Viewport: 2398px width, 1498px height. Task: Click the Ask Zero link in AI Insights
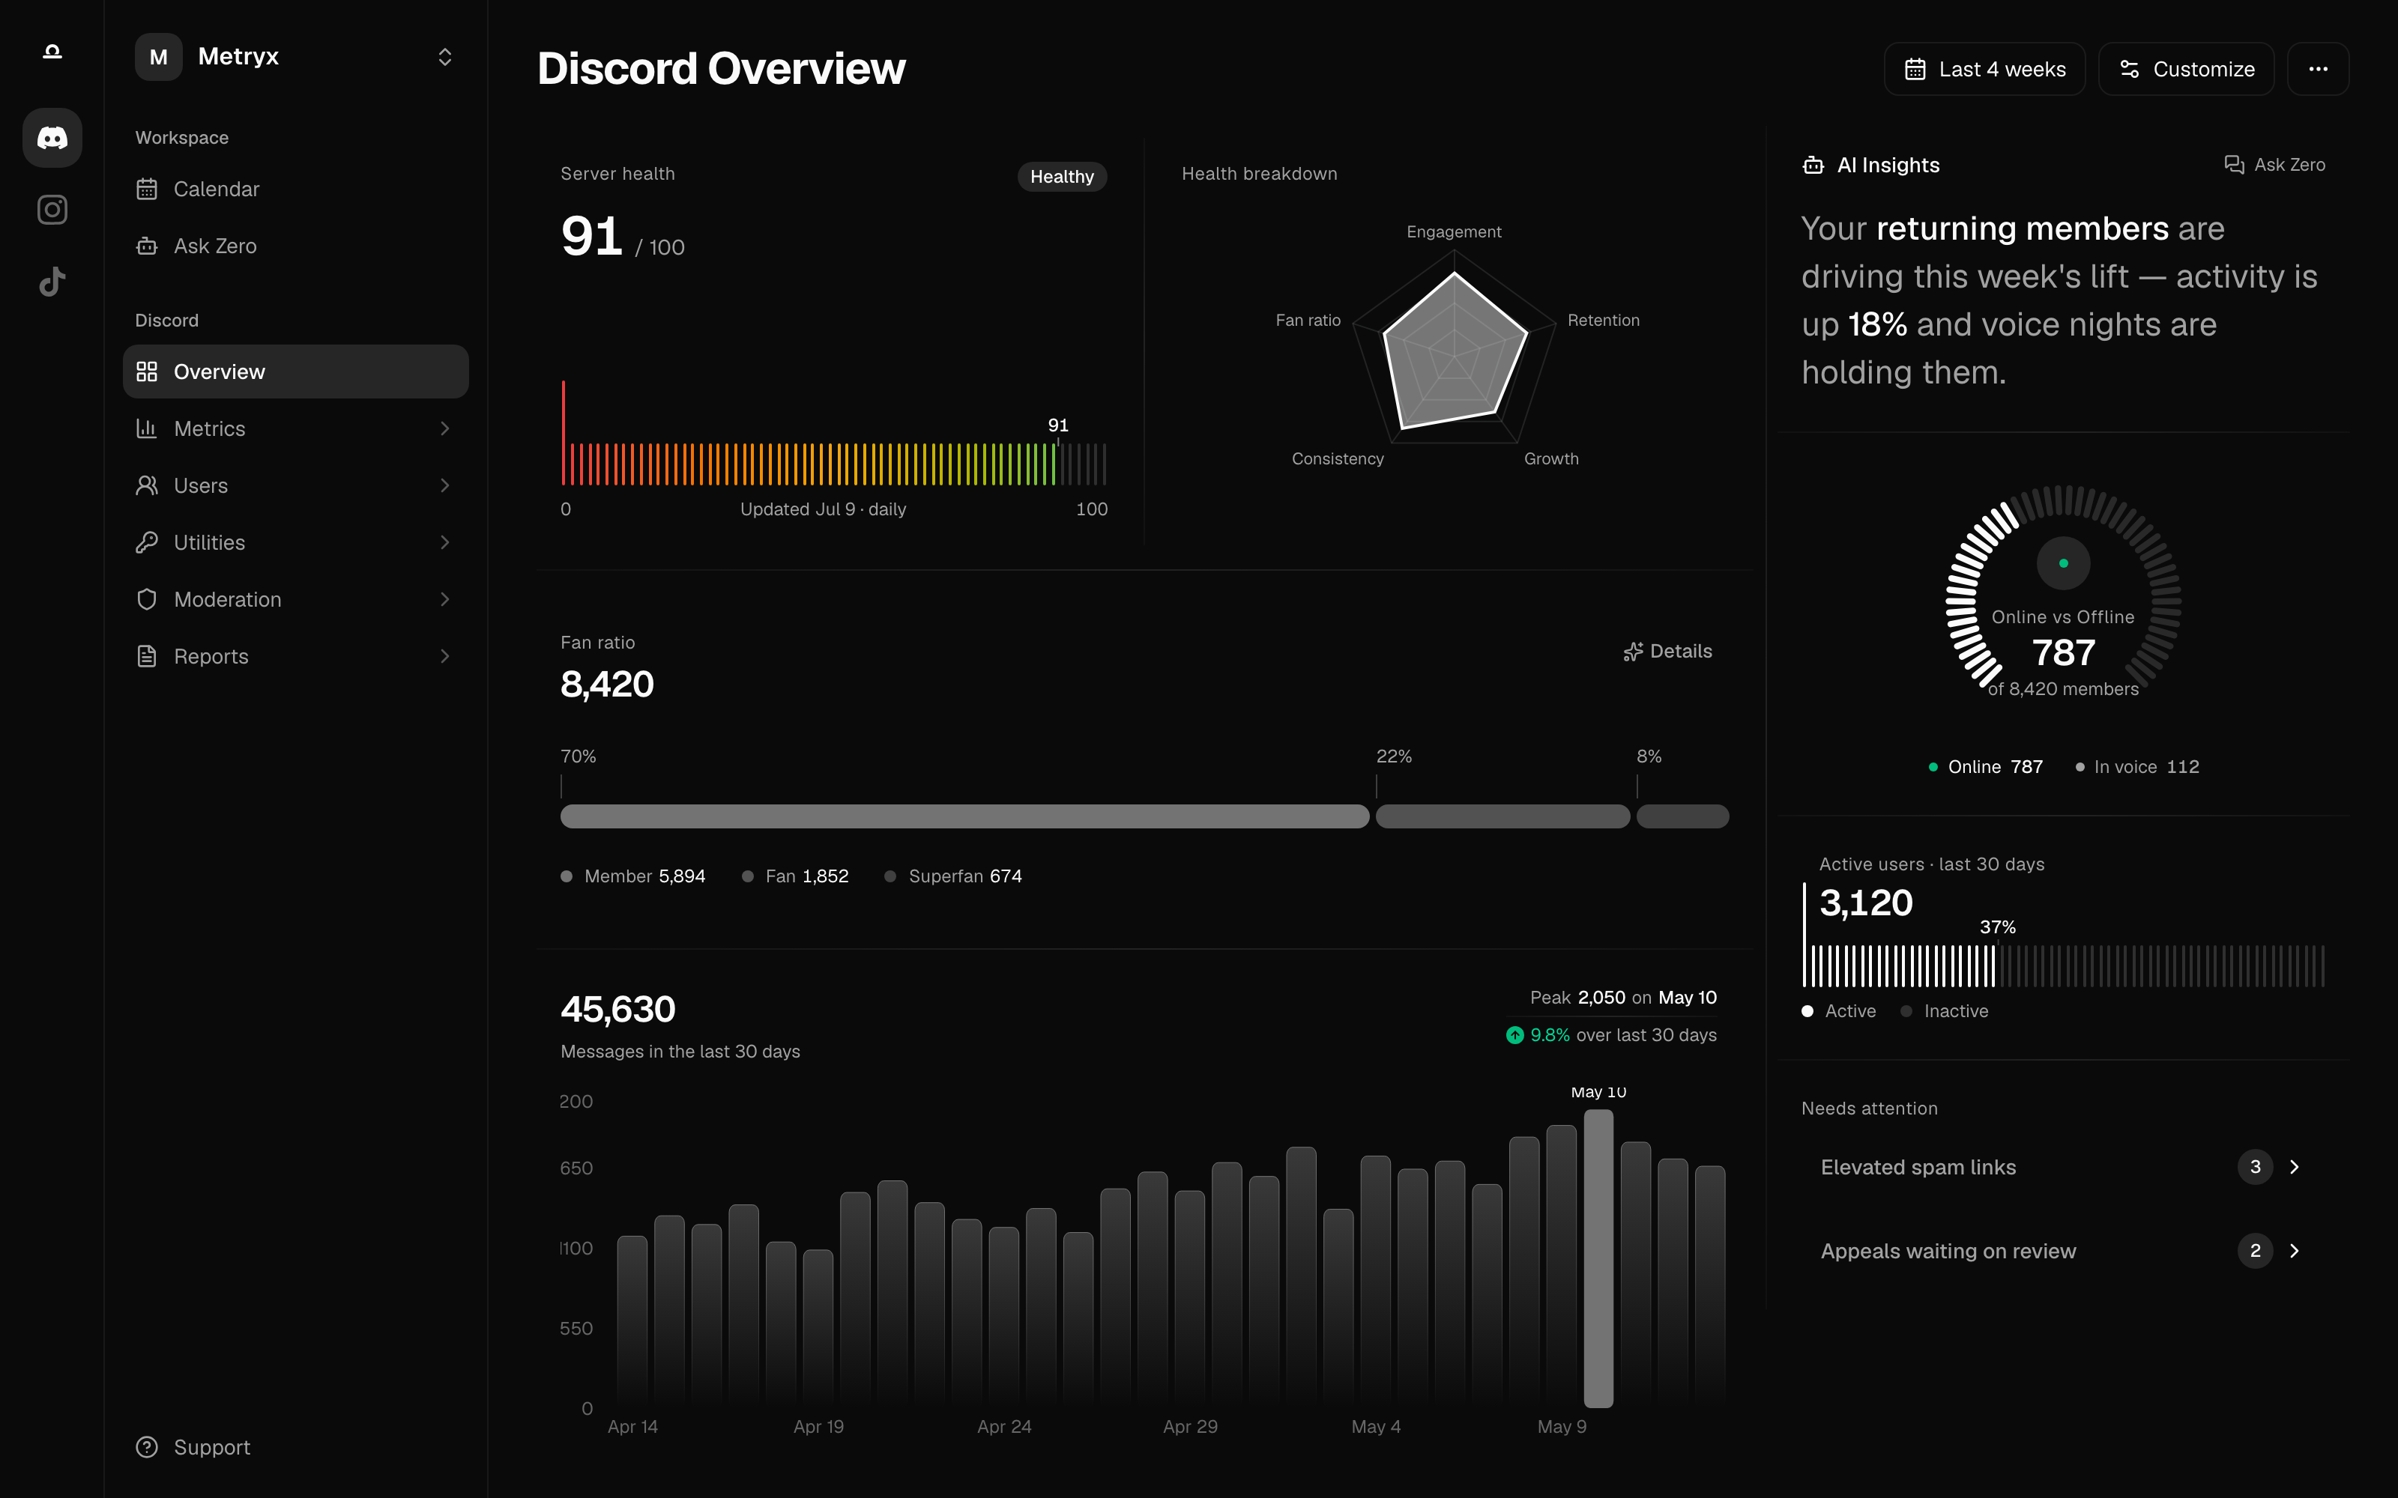(x=2274, y=165)
